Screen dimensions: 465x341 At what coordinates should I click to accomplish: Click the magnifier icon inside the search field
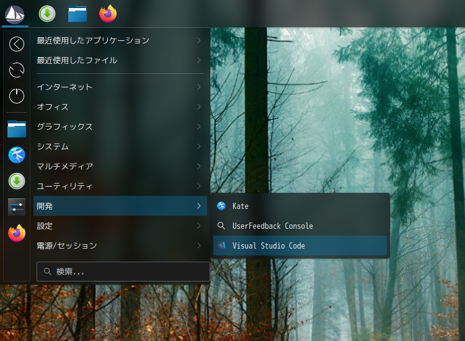point(48,272)
